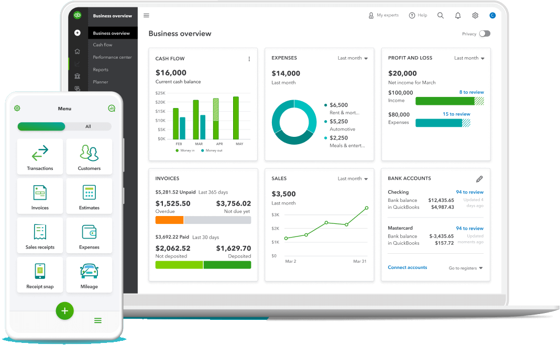Viewport: 560px width, 345px height.
Task: Open the phone bottom hamburger menu icon
Action: [98, 320]
